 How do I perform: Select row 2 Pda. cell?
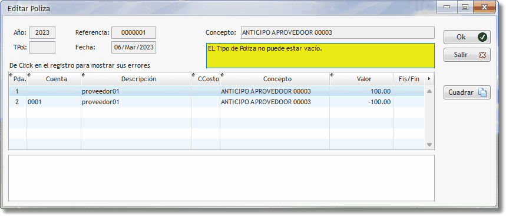[18, 102]
